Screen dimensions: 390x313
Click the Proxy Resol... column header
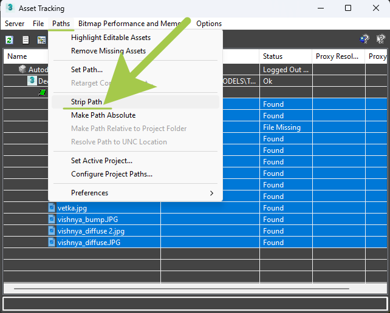pyautogui.click(x=338, y=56)
